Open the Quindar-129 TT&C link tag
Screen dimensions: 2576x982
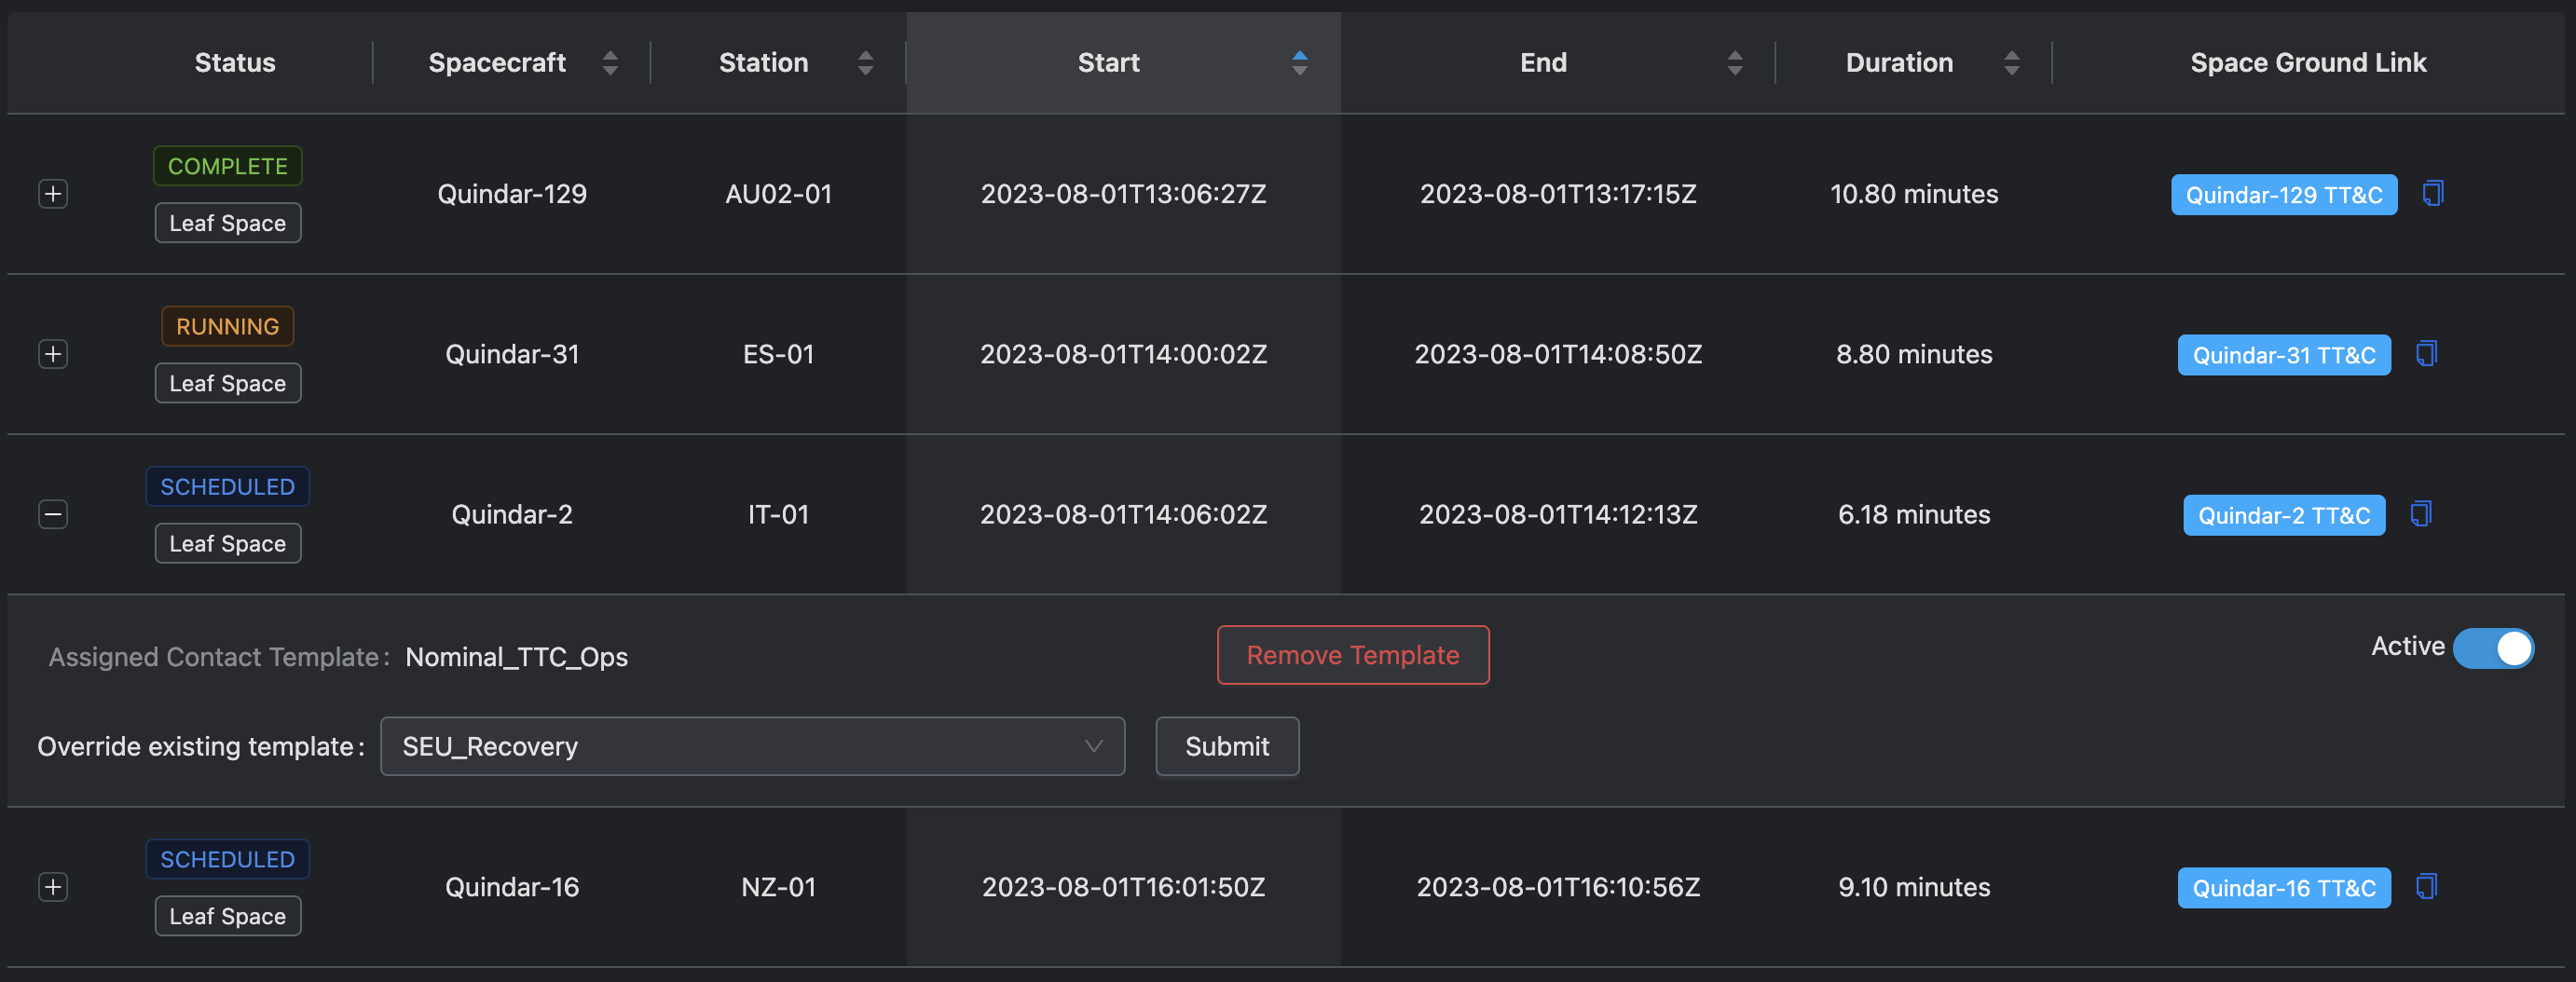(x=2283, y=195)
